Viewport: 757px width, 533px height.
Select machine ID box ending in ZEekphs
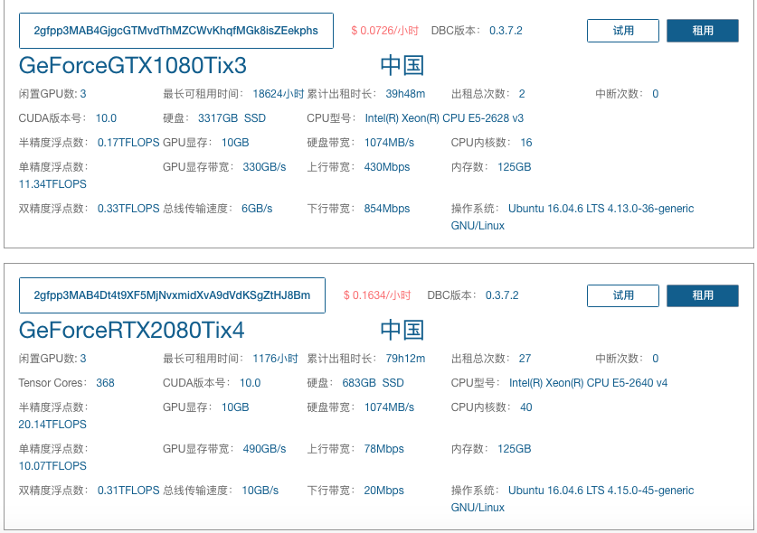click(x=175, y=31)
